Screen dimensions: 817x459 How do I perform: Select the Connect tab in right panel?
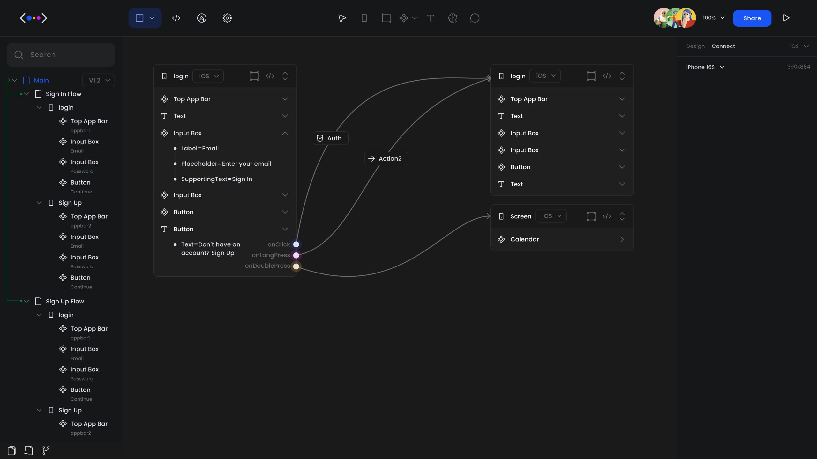pos(723,46)
